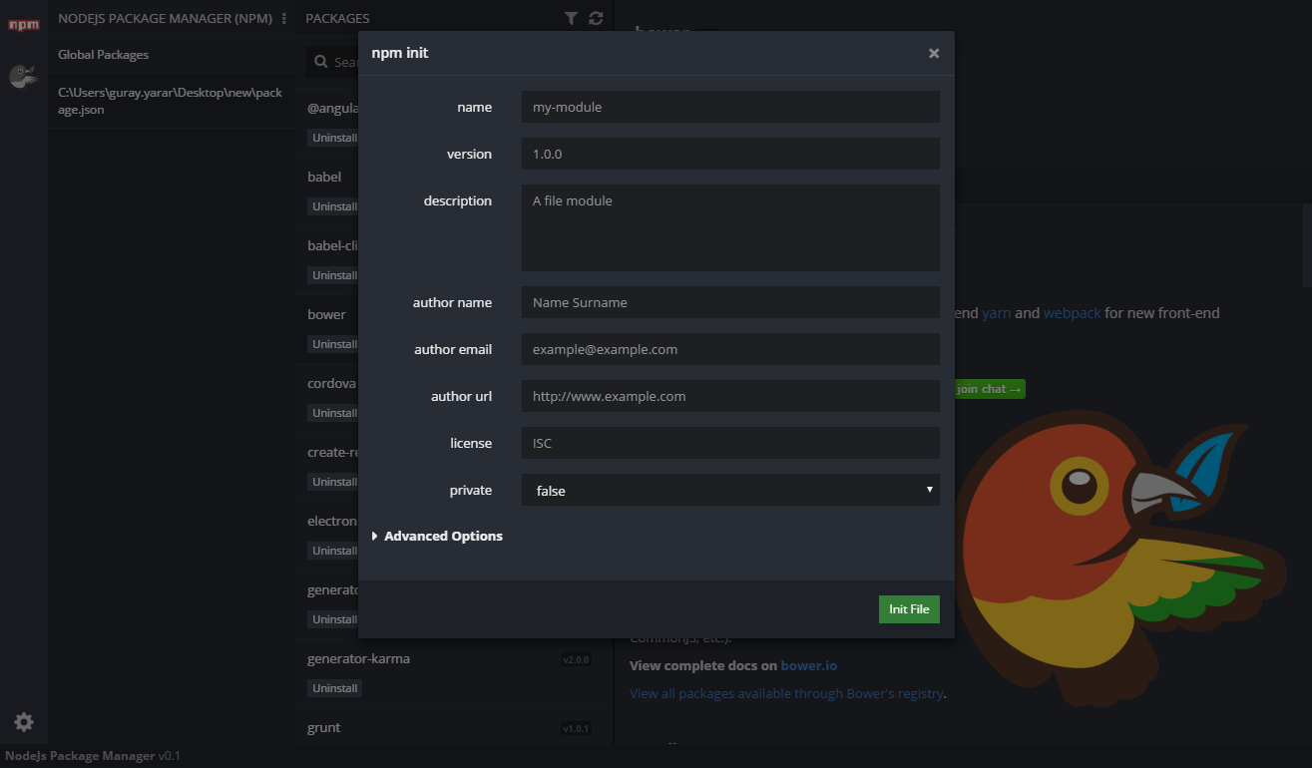Open settings with the gear icon
Viewport: 1312px width, 768px height.
pos(24,722)
